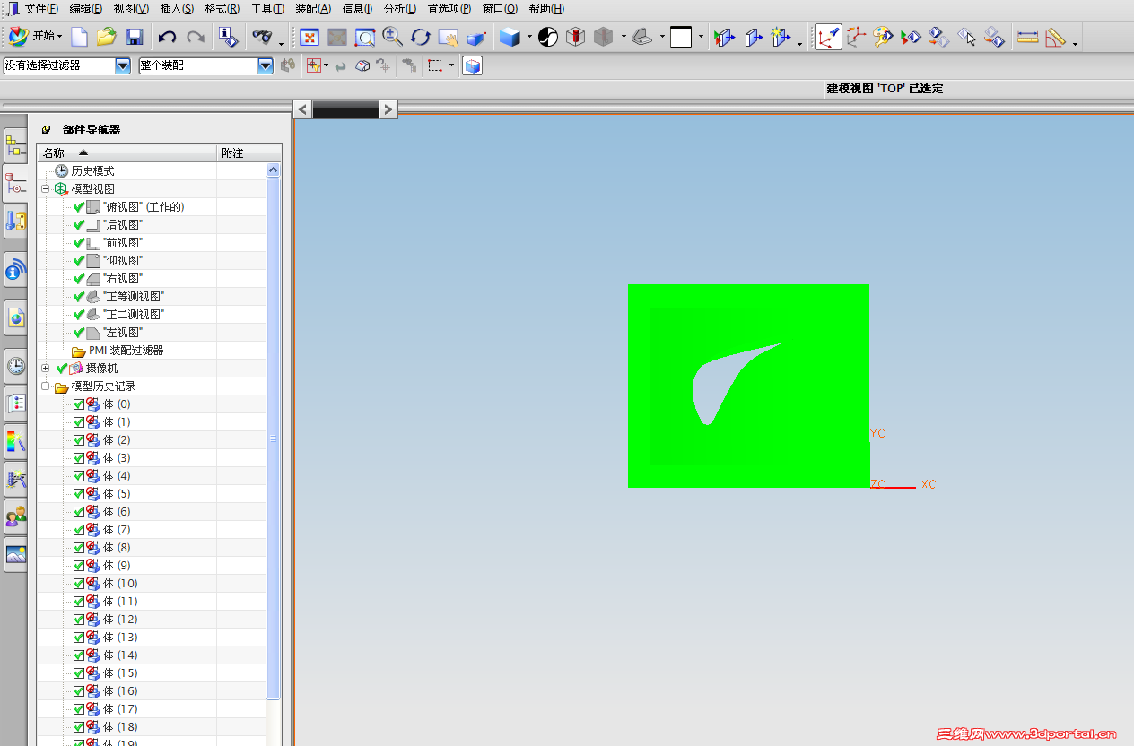Open the History clock sidebar tab

point(15,366)
